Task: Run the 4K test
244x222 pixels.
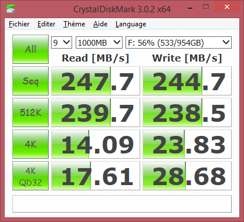Action: click(x=30, y=144)
